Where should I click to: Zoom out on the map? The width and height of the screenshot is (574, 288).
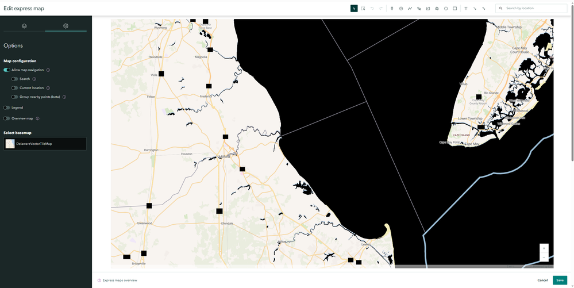point(544,257)
